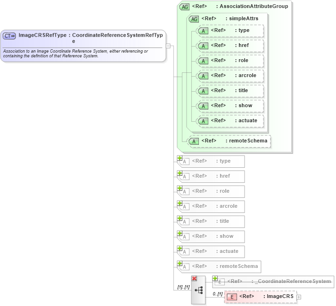Click the AG icon of AssociationAttributeGroup
336x306 pixels.
[185, 7]
